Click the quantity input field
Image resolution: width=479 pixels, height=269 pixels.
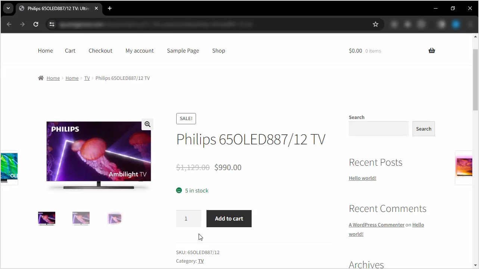(x=188, y=219)
